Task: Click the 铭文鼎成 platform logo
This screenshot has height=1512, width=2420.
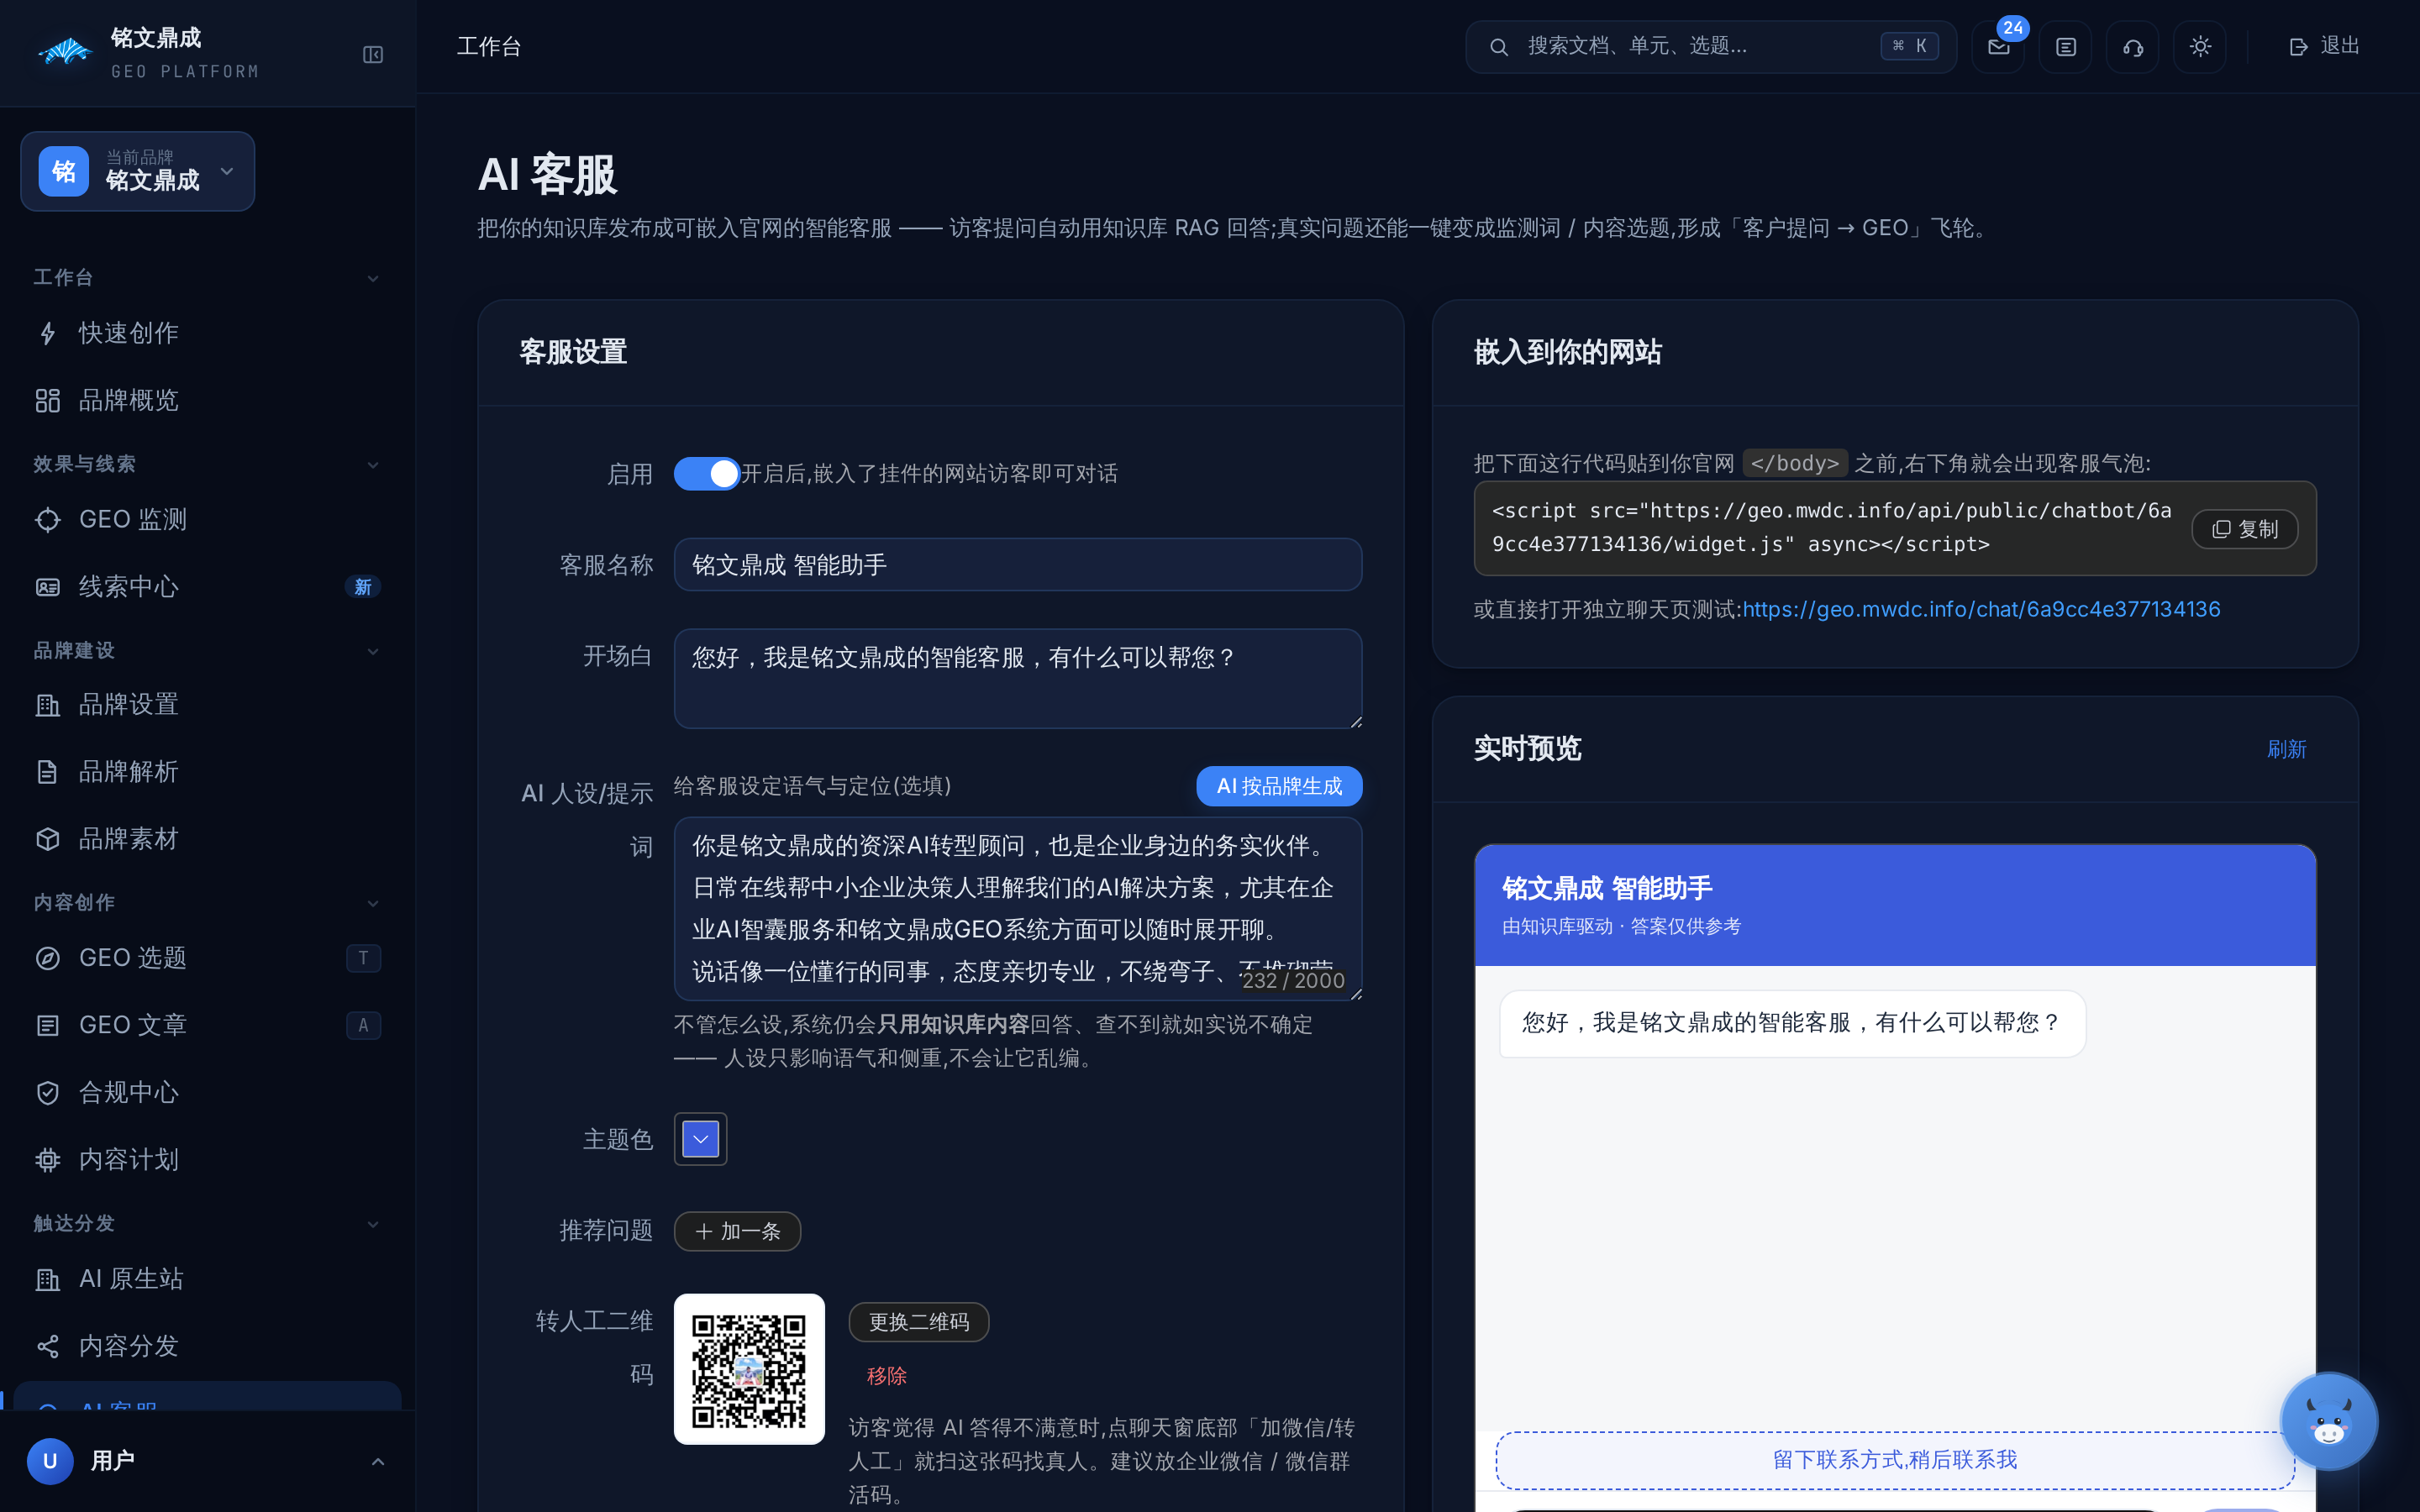Action: (66, 52)
